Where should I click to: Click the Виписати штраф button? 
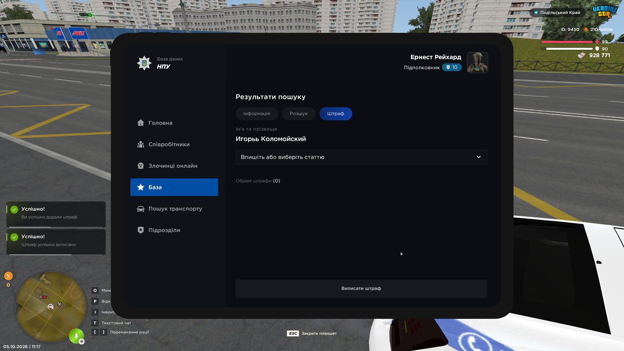tap(361, 289)
